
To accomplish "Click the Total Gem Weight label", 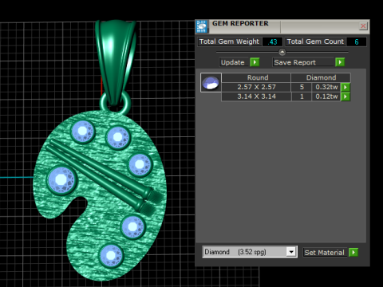I will (x=229, y=41).
